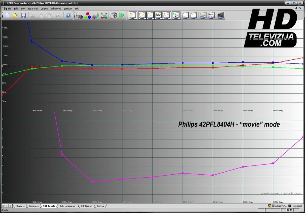Save calibration with the floppy disk icon

click(23, 15)
